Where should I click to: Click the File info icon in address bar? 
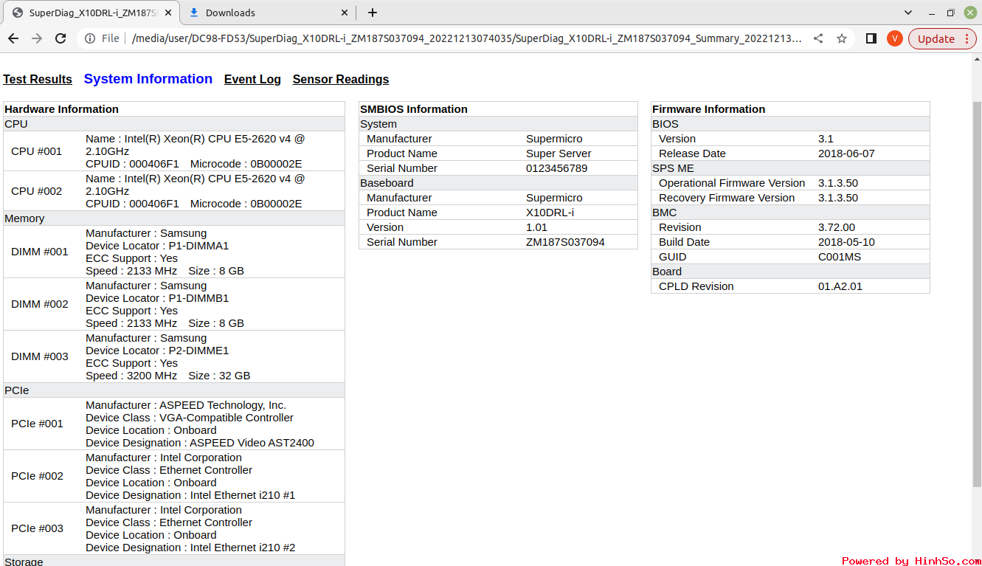(89, 38)
